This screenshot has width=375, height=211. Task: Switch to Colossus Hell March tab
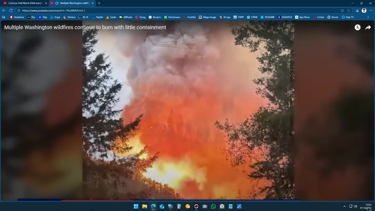click(x=25, y=3)
